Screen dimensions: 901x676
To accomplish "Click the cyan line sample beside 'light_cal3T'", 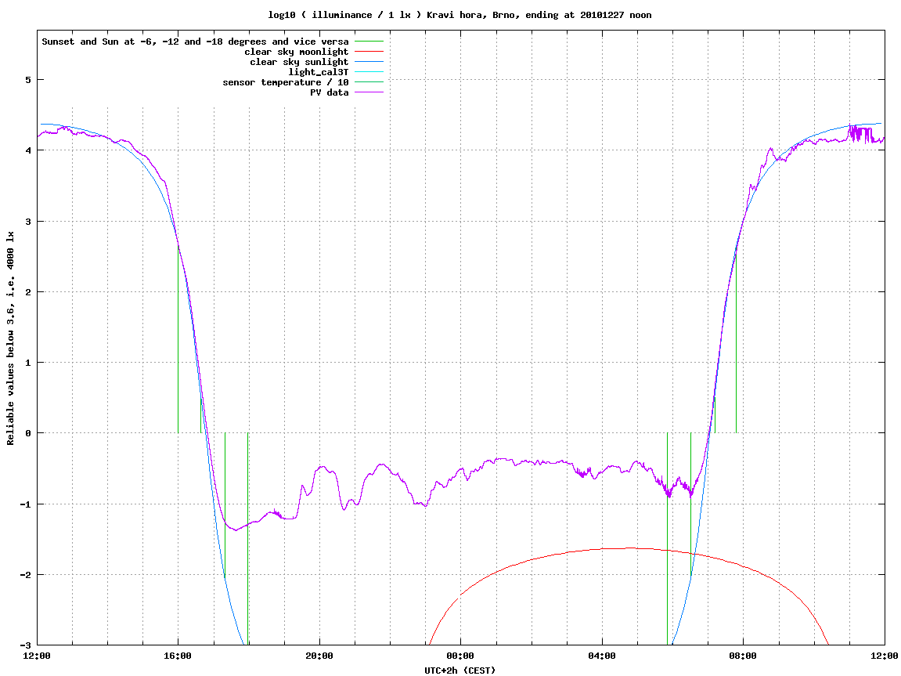I will (369, 72).
